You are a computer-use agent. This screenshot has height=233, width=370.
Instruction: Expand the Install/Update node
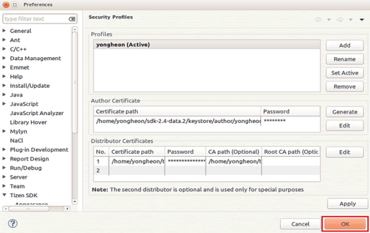(4, 85)
